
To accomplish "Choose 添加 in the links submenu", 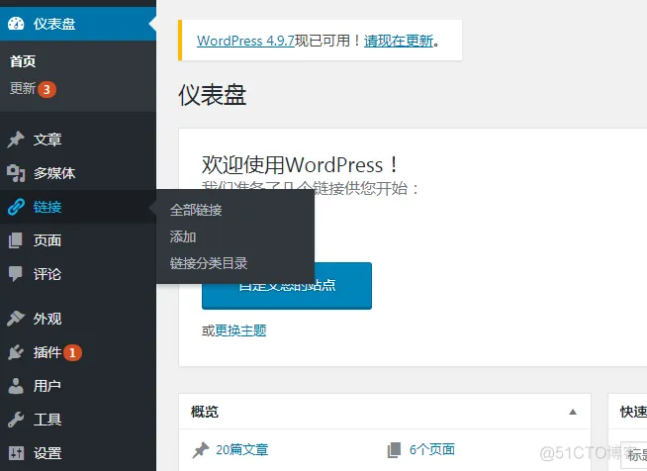I will pos(183,236).
